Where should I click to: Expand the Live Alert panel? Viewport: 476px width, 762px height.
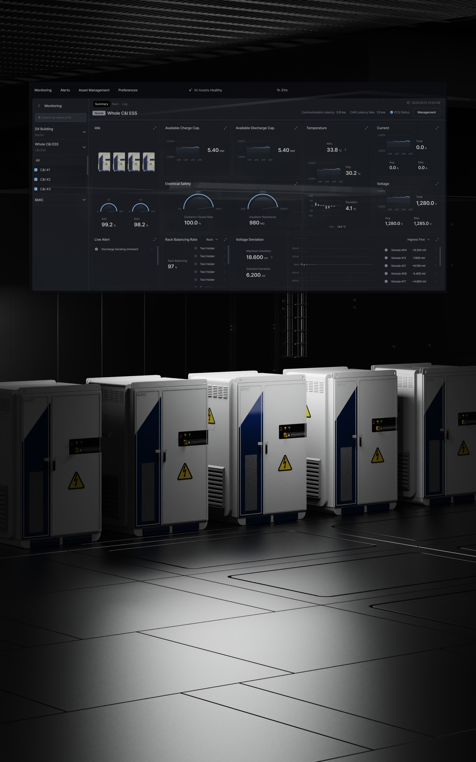point(155,240)
